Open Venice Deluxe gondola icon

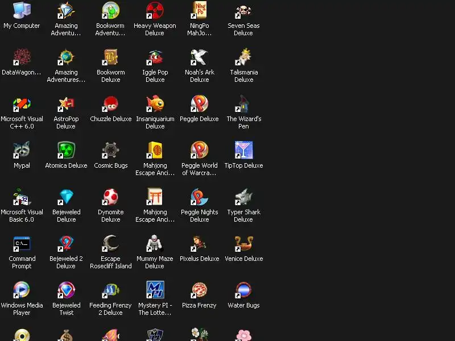[244, 243]
